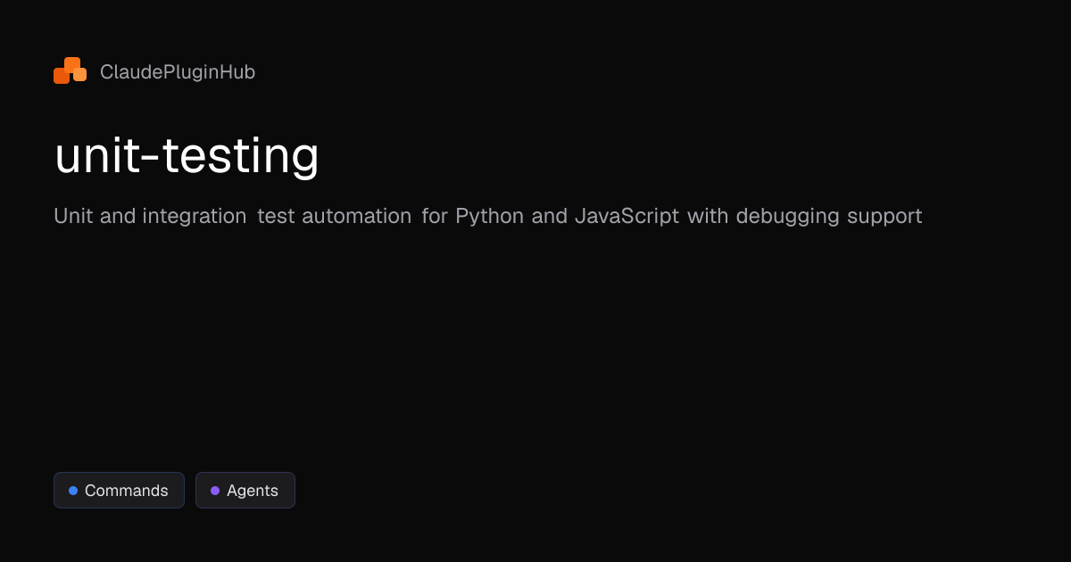Click the orange ClaudePluginHub logo icon
1071x562 pixels.
point(70,71)
